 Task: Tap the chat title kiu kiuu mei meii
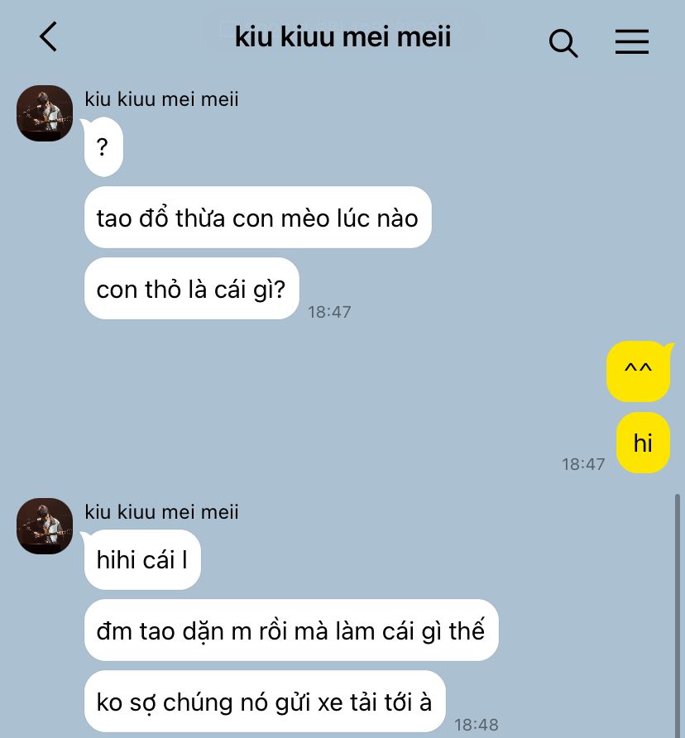point(342,36)
